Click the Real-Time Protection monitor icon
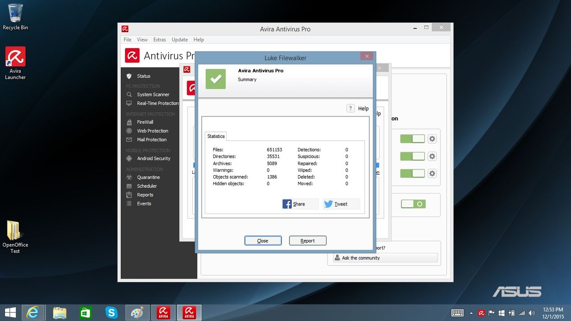Image resolution: width=571 pixels, height=321 pixels. tap(129, 103)
